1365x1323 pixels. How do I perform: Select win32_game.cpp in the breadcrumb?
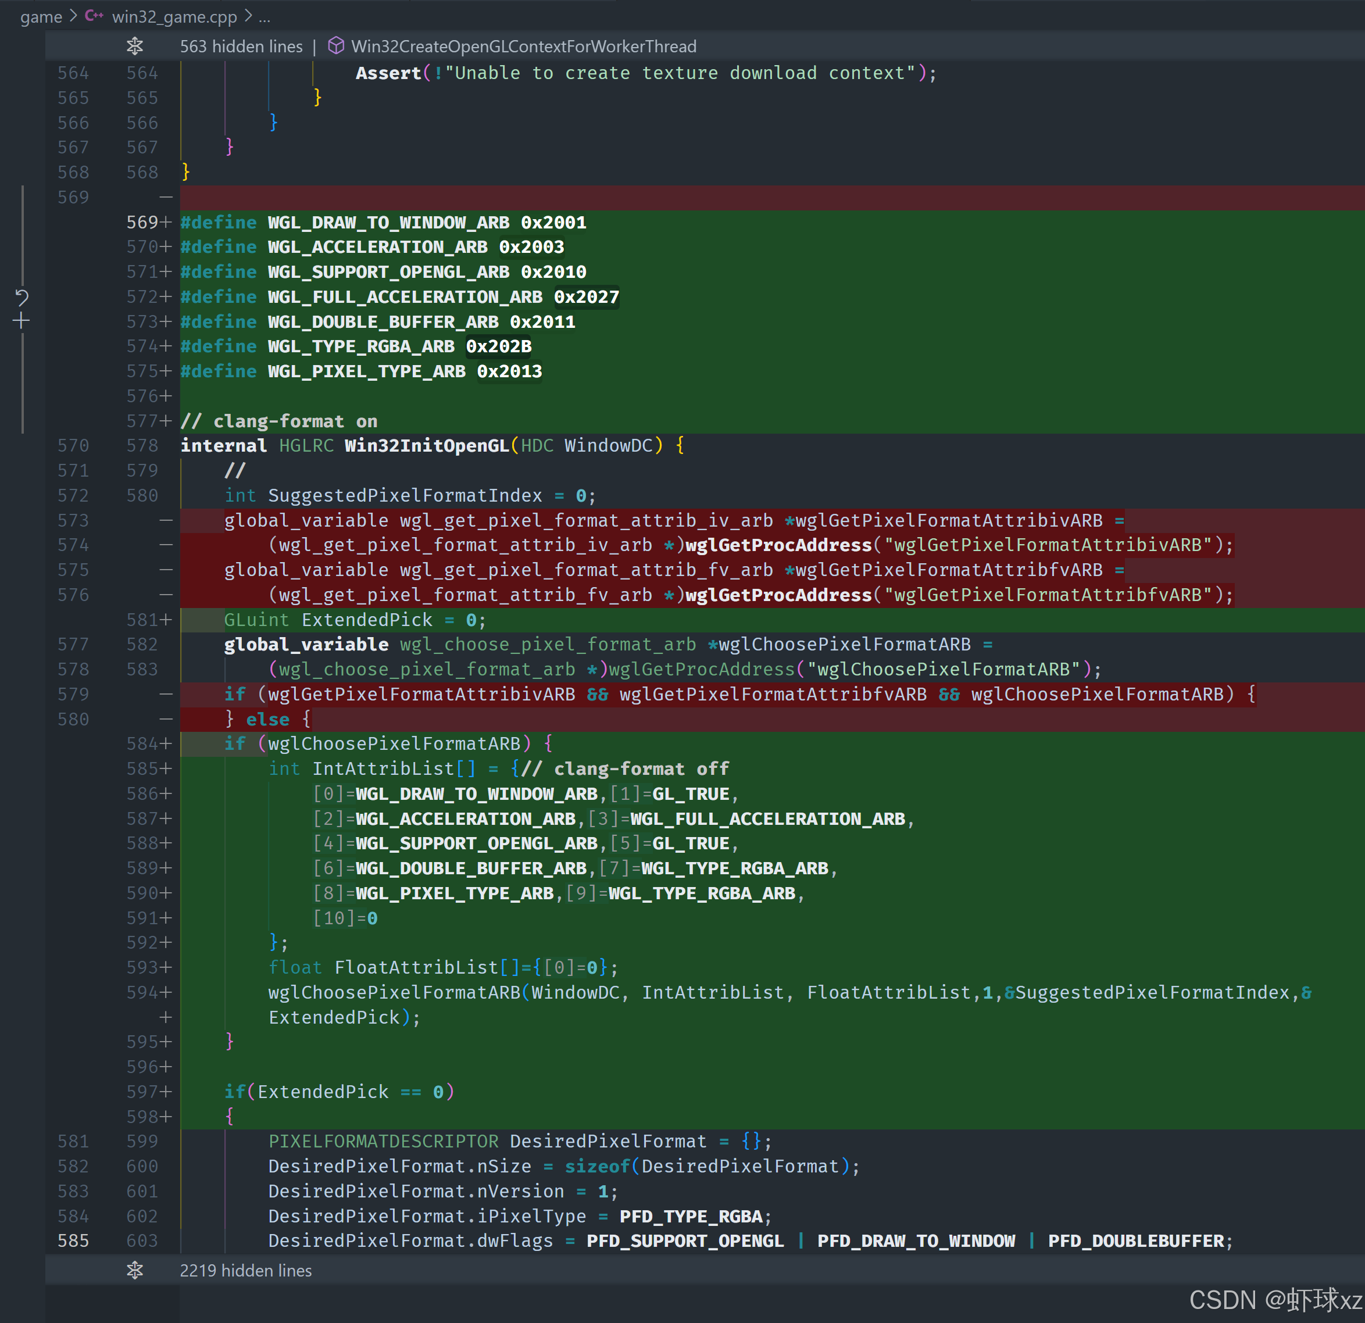pyautogui.click(x=174, y=17)
